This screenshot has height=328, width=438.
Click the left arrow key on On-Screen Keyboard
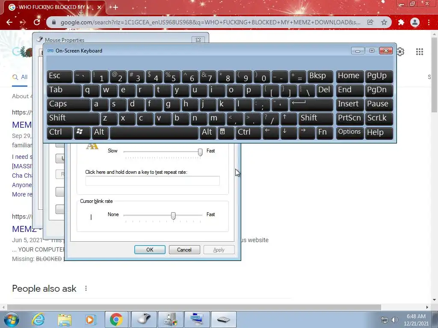click(271, 132)
